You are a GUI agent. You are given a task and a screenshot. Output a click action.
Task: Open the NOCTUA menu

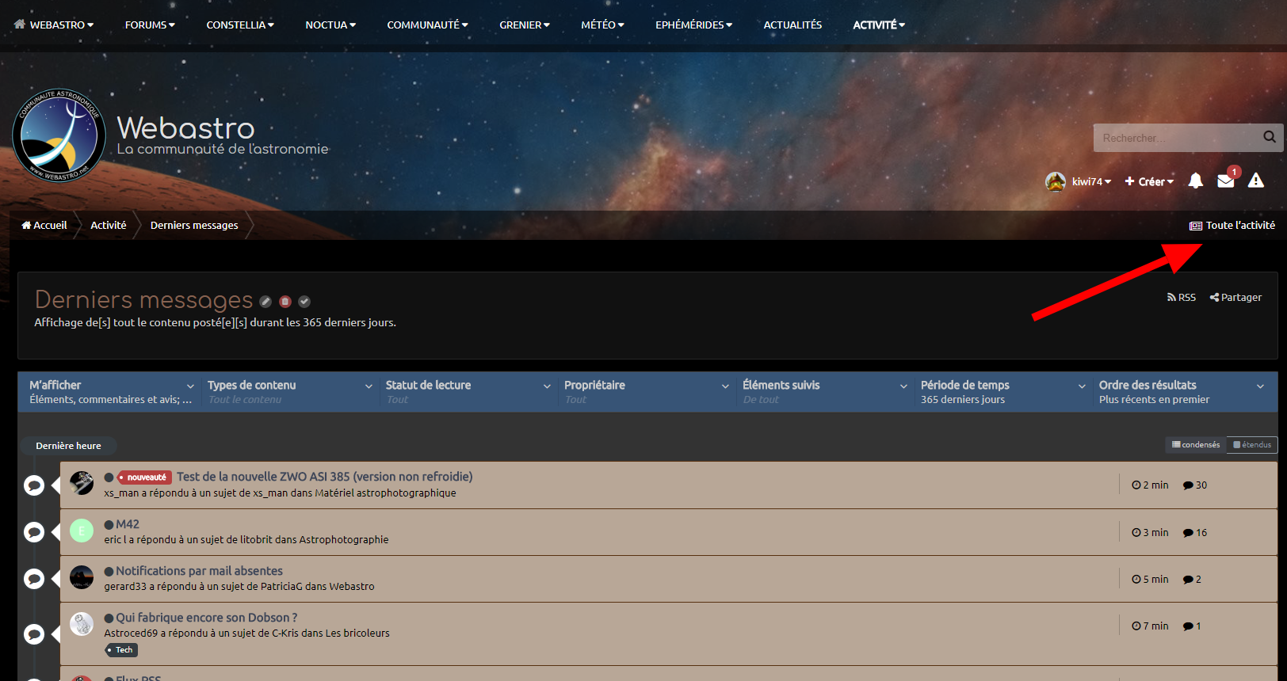pyautogui.click(x=330, y=25)
